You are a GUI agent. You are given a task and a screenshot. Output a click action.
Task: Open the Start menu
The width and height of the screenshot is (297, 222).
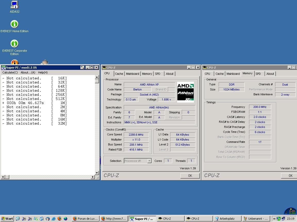7,219
